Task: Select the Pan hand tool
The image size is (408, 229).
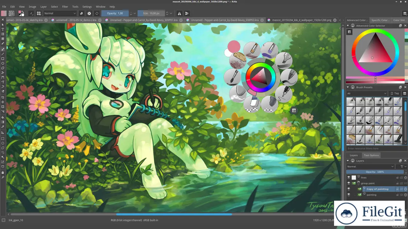Action: point(3,172)
